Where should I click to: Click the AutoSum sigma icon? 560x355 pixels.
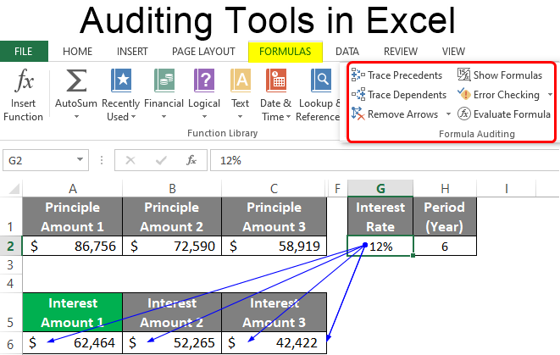(x=76, y=80)
